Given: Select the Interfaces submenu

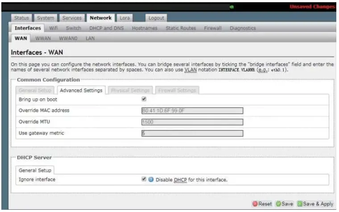Looking at the screenshot, I should 28,28.
